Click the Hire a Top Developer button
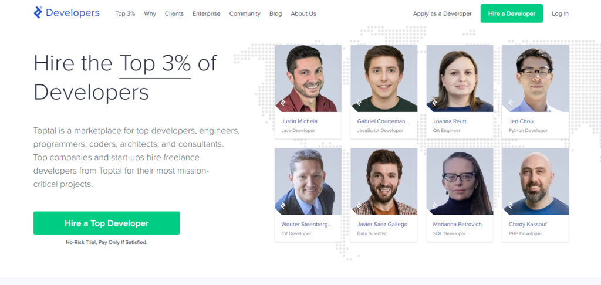 (x=107, y=223)
